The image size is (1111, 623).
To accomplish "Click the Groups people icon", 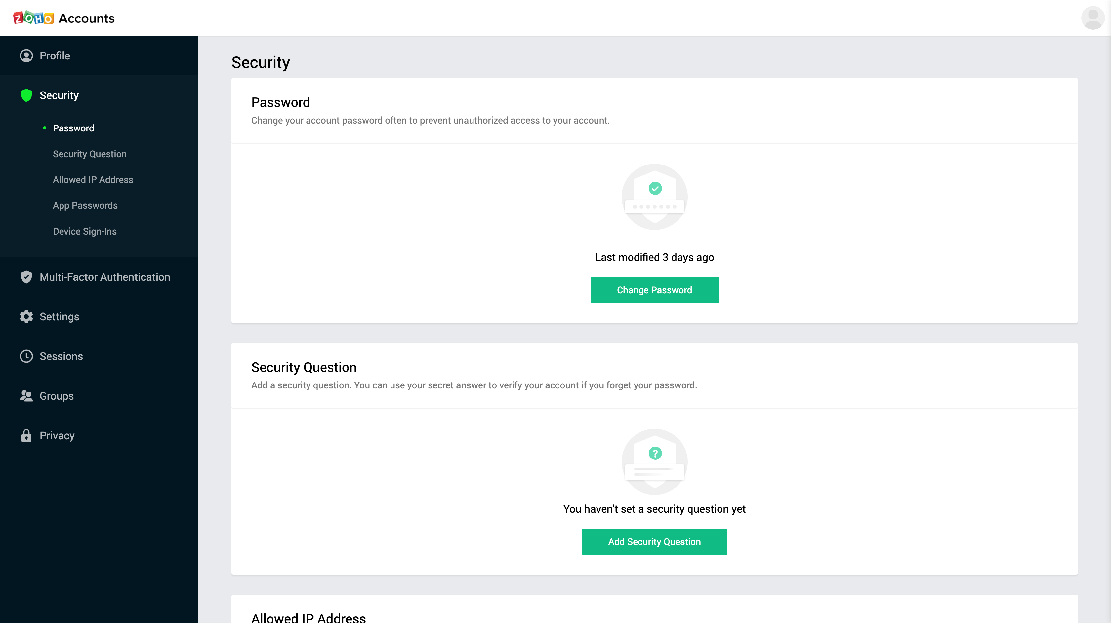I will point(26,396).
